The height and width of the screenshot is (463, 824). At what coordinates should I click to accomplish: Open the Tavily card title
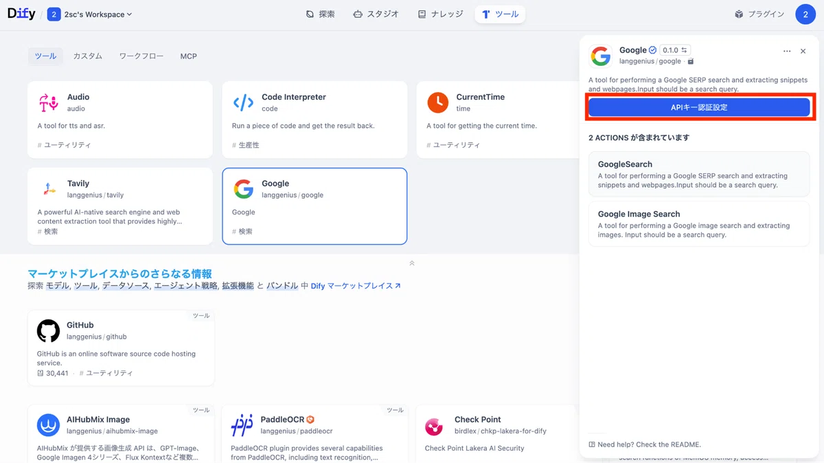point(78,183)
